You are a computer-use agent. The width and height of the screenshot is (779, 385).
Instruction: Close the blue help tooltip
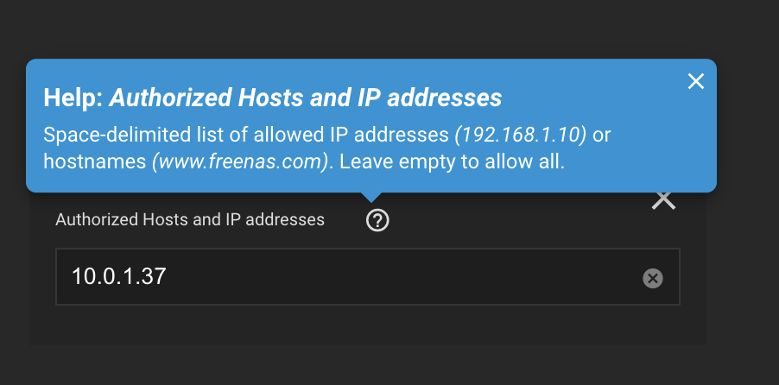695,81
